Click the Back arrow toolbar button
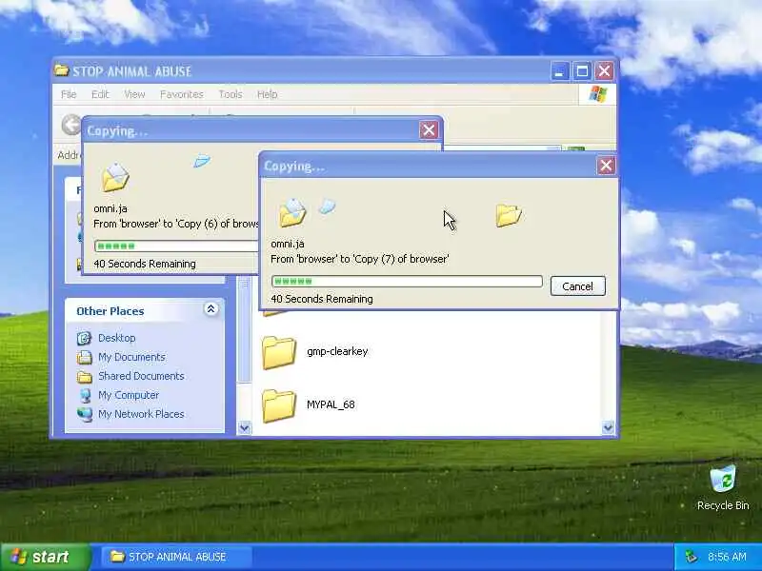Viewport: 762px width, 571px height. 71,125
